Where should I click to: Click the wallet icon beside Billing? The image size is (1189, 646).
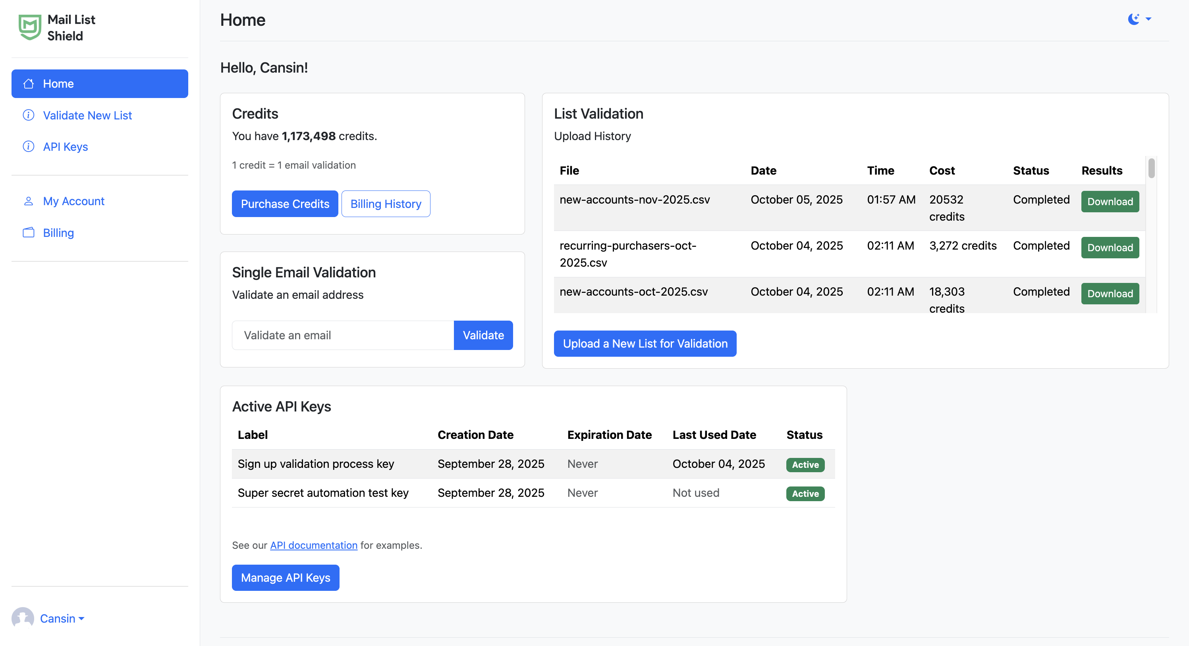point(28,233)
